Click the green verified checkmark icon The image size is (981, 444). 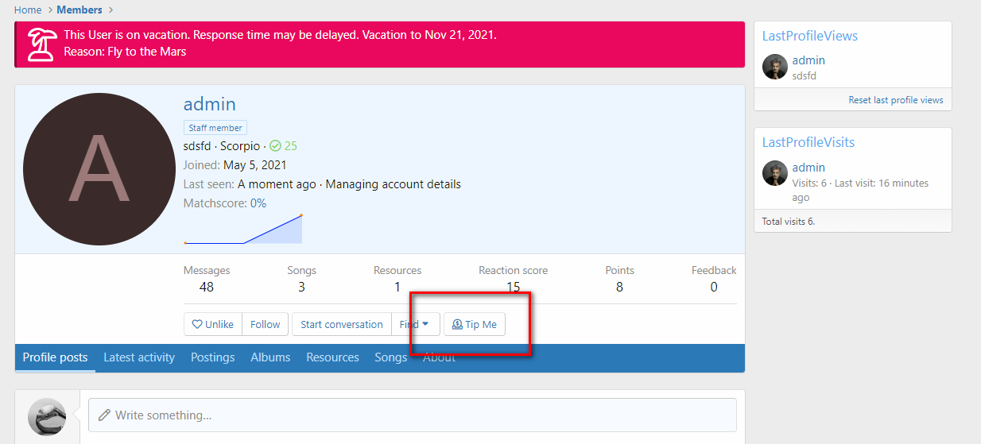click(275, 146)
